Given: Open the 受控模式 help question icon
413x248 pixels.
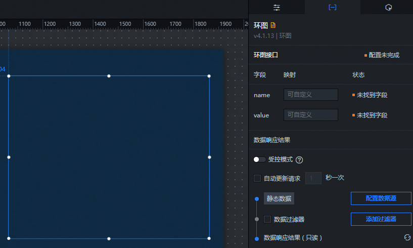Looking at the screenshot, I should click(x=299, y=160).
